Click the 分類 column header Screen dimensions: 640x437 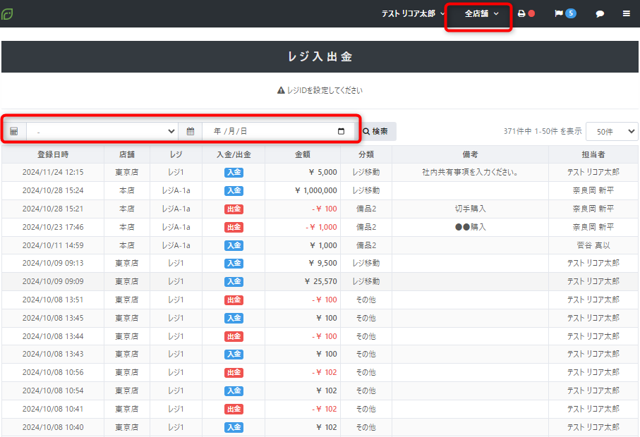(366, 154)
